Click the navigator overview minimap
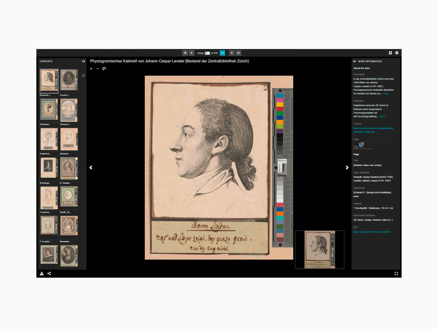 (320, 249)
